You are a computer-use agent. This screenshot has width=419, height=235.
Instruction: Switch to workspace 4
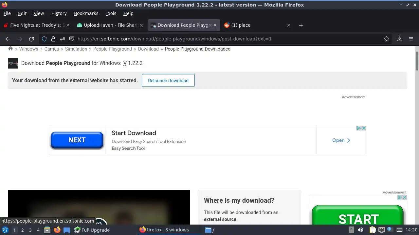[x=38, y=230]
